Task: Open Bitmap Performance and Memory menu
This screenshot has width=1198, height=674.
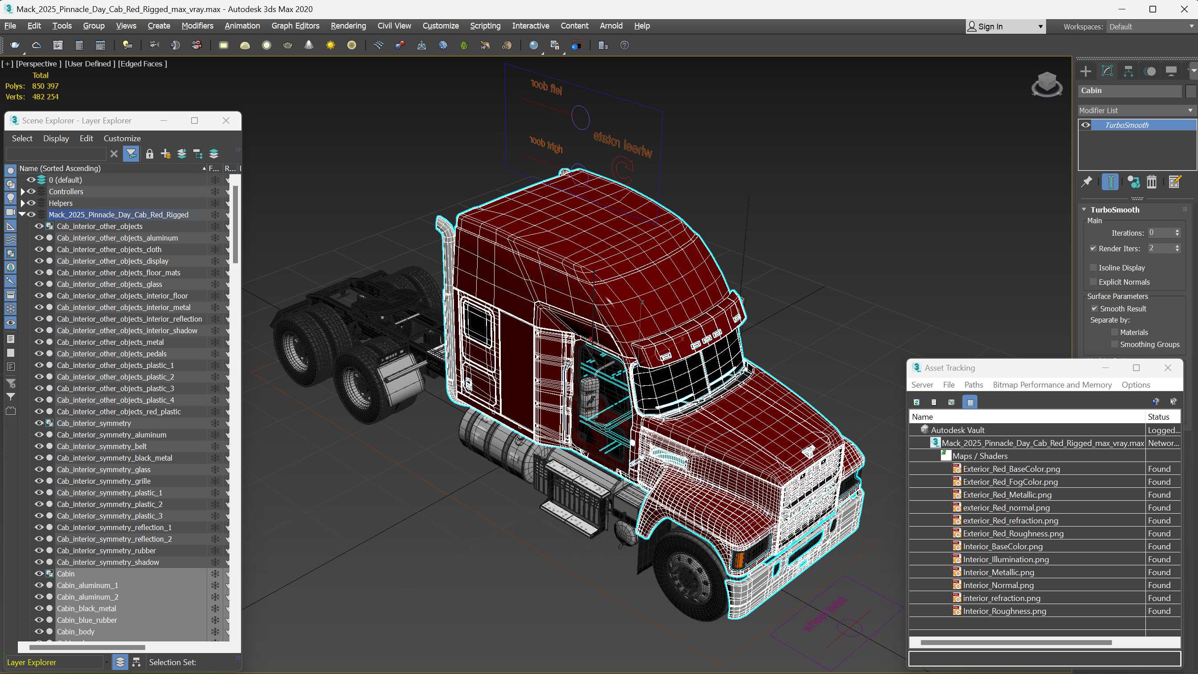Action: click(1052, 385)
